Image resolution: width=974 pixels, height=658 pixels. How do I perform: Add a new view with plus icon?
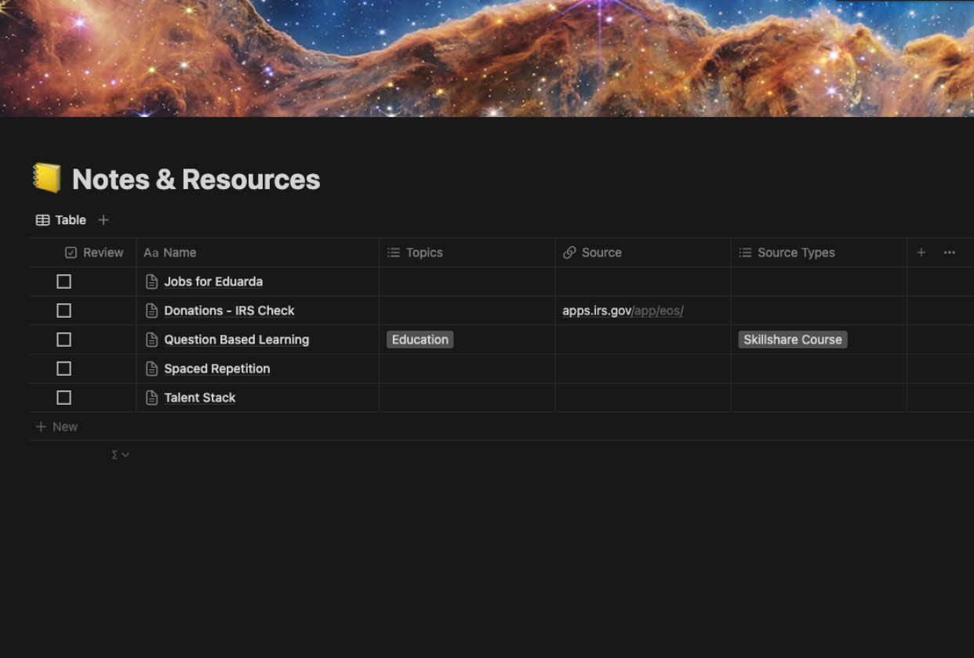point(104,220)
